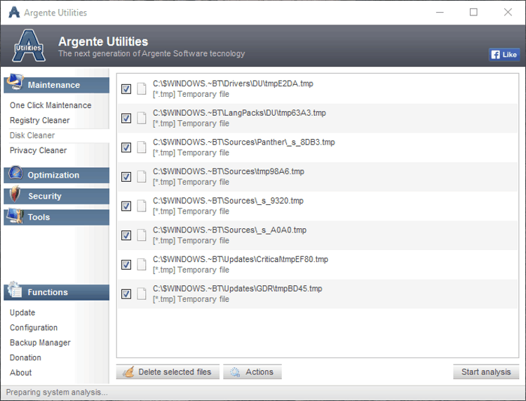Click the Optimization gauge icon
Image resolution: width=526 pixels, height=401 pixels.
point(15,173)
